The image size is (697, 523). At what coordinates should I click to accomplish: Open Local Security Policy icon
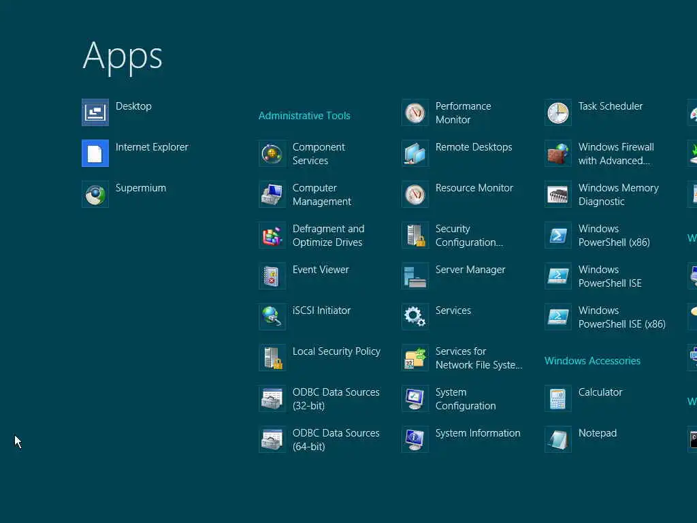tap(272, 358)
